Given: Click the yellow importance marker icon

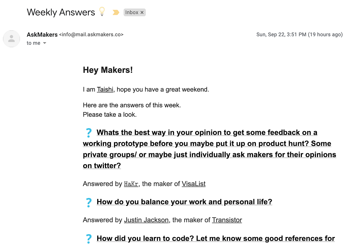Looking at the screenshot, I should (115, 13).
